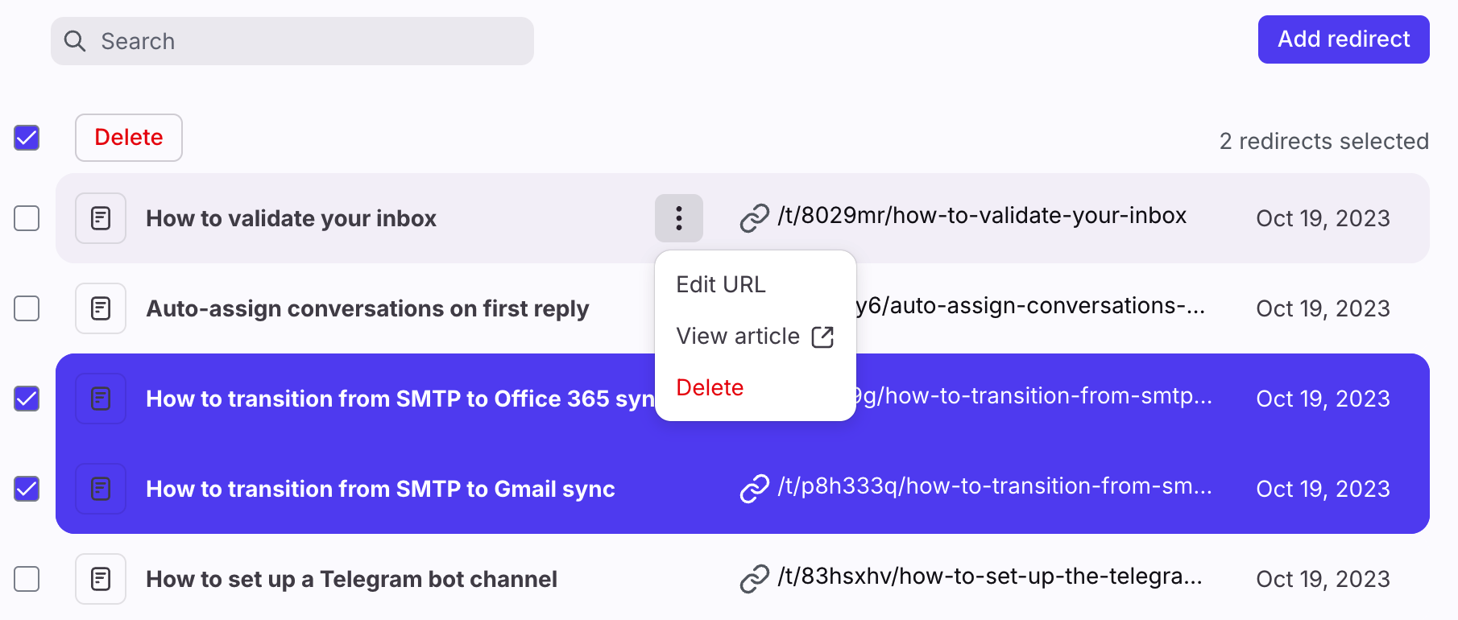Image resolution: width=1458 pixels, height=620 pixels.
Task: Click the Office 365 sync article icon
Action: (x=101, y=399)
